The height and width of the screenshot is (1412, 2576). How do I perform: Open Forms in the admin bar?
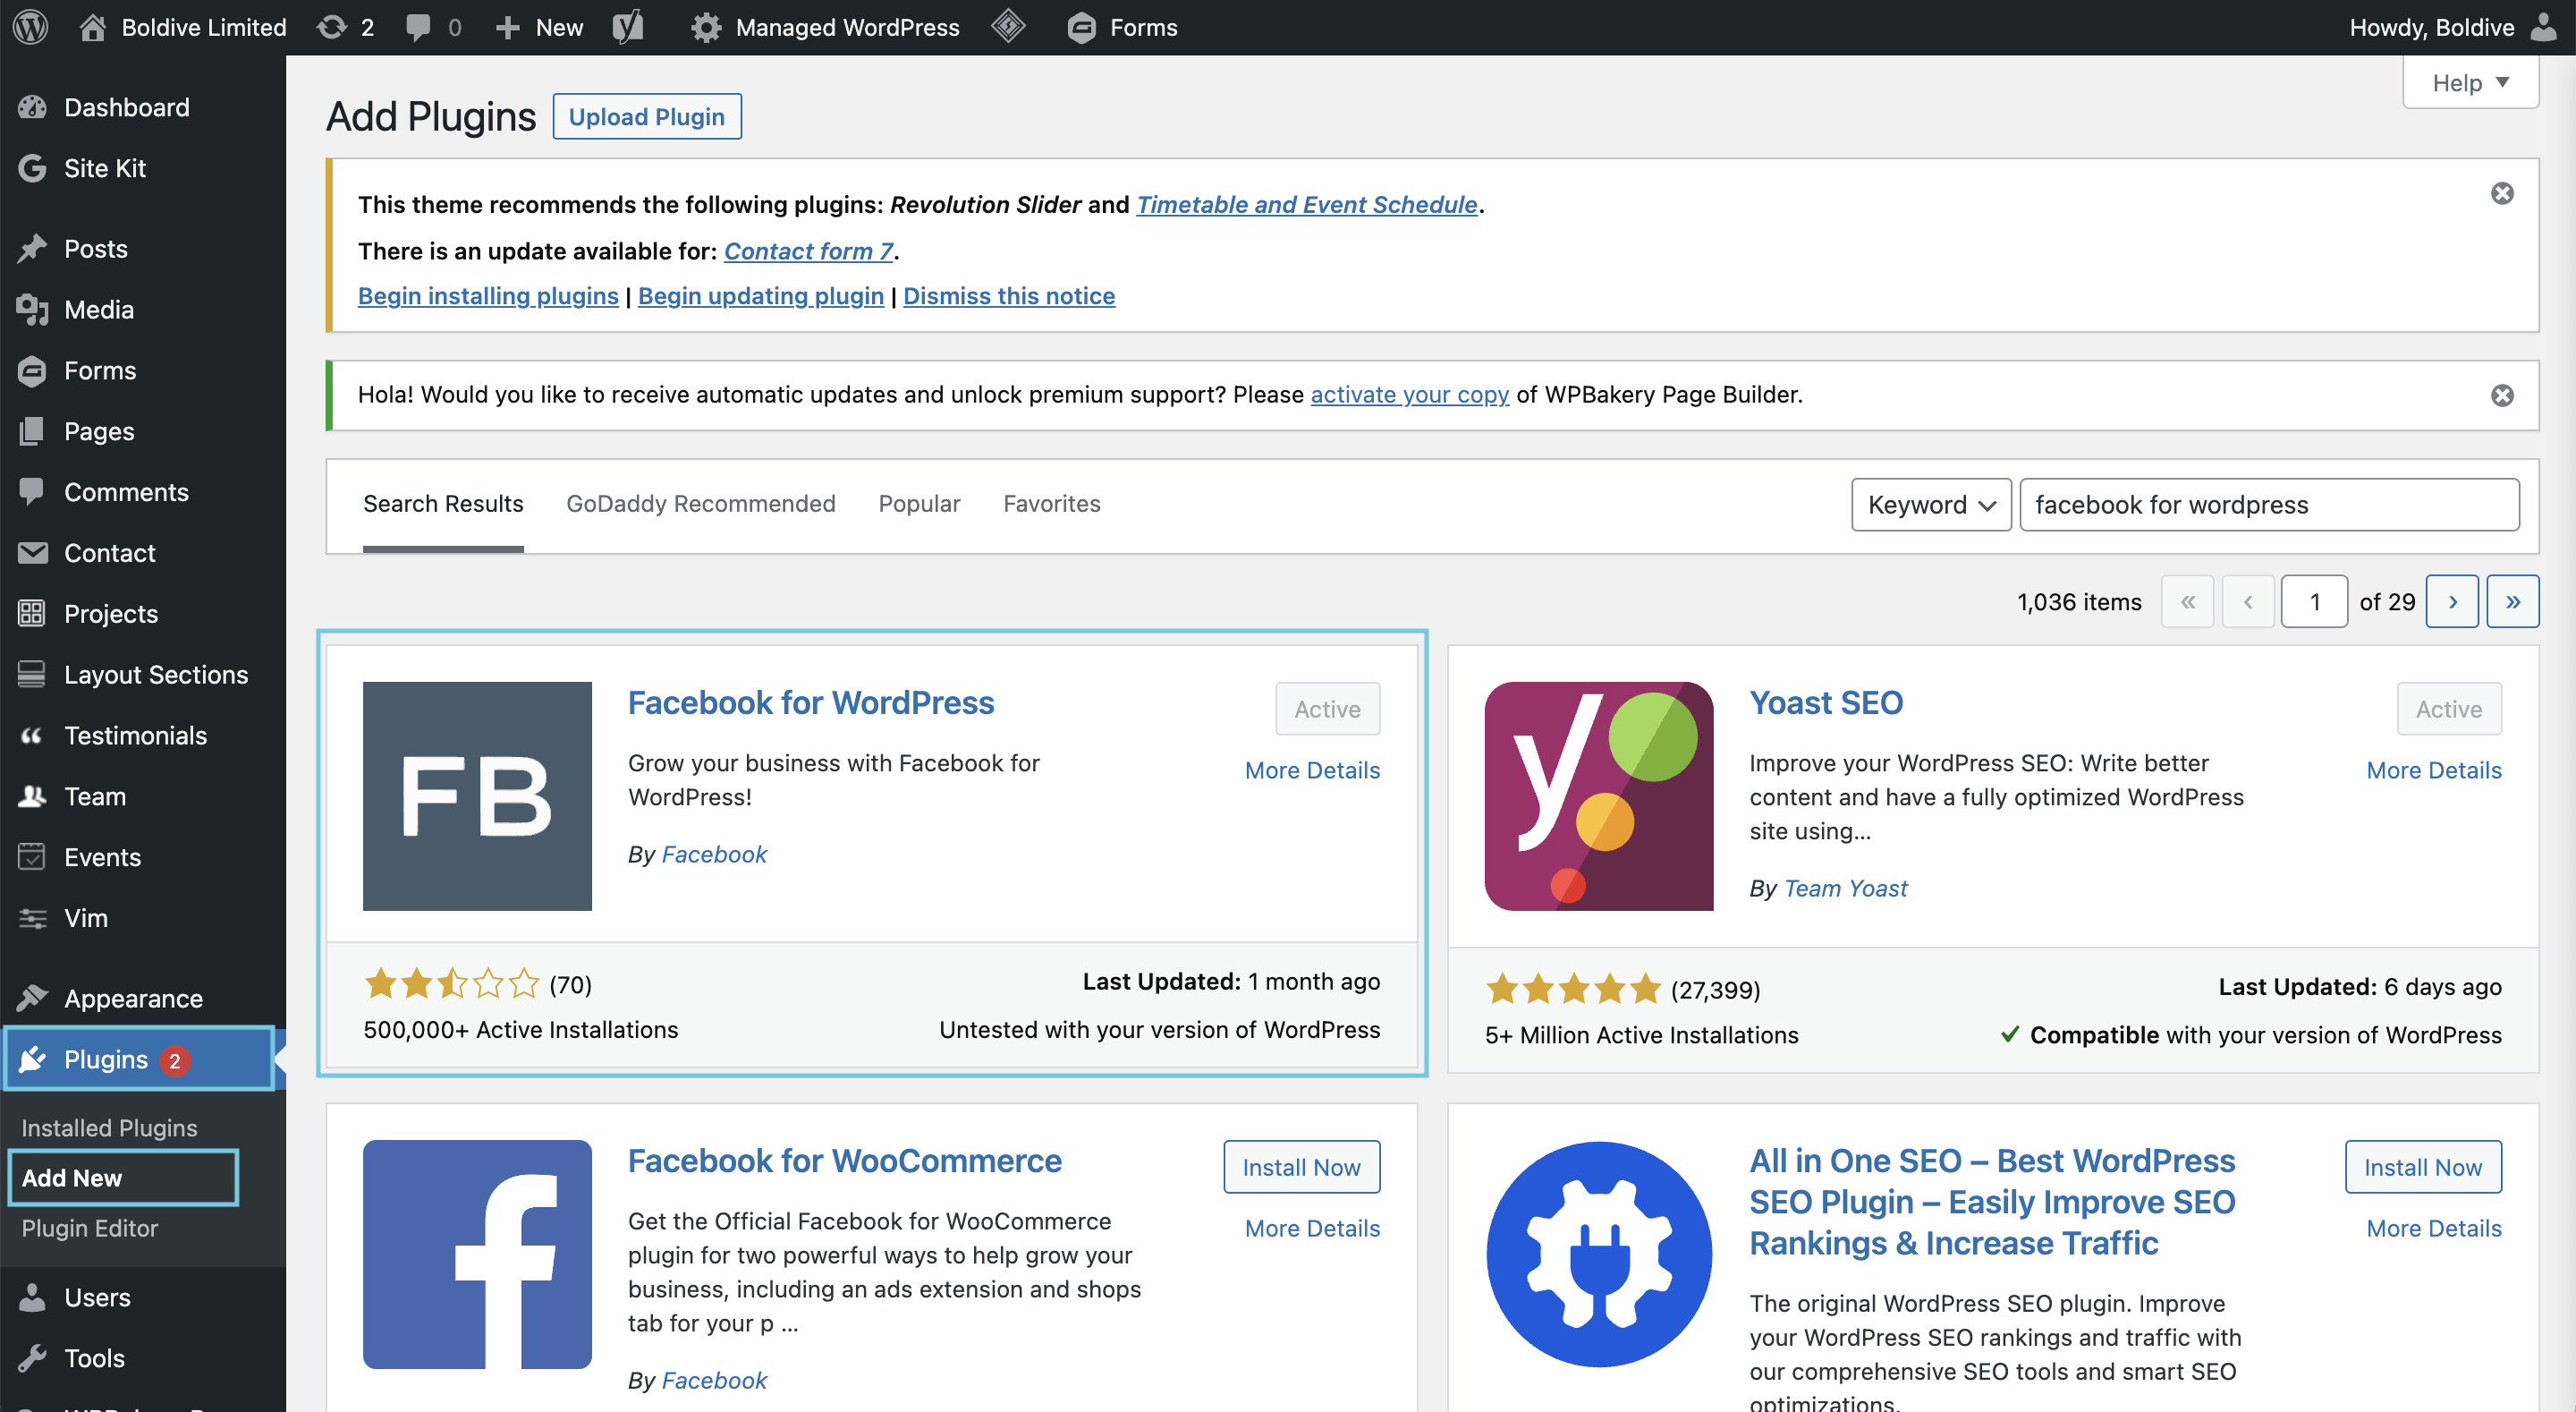coord(1122,27)
